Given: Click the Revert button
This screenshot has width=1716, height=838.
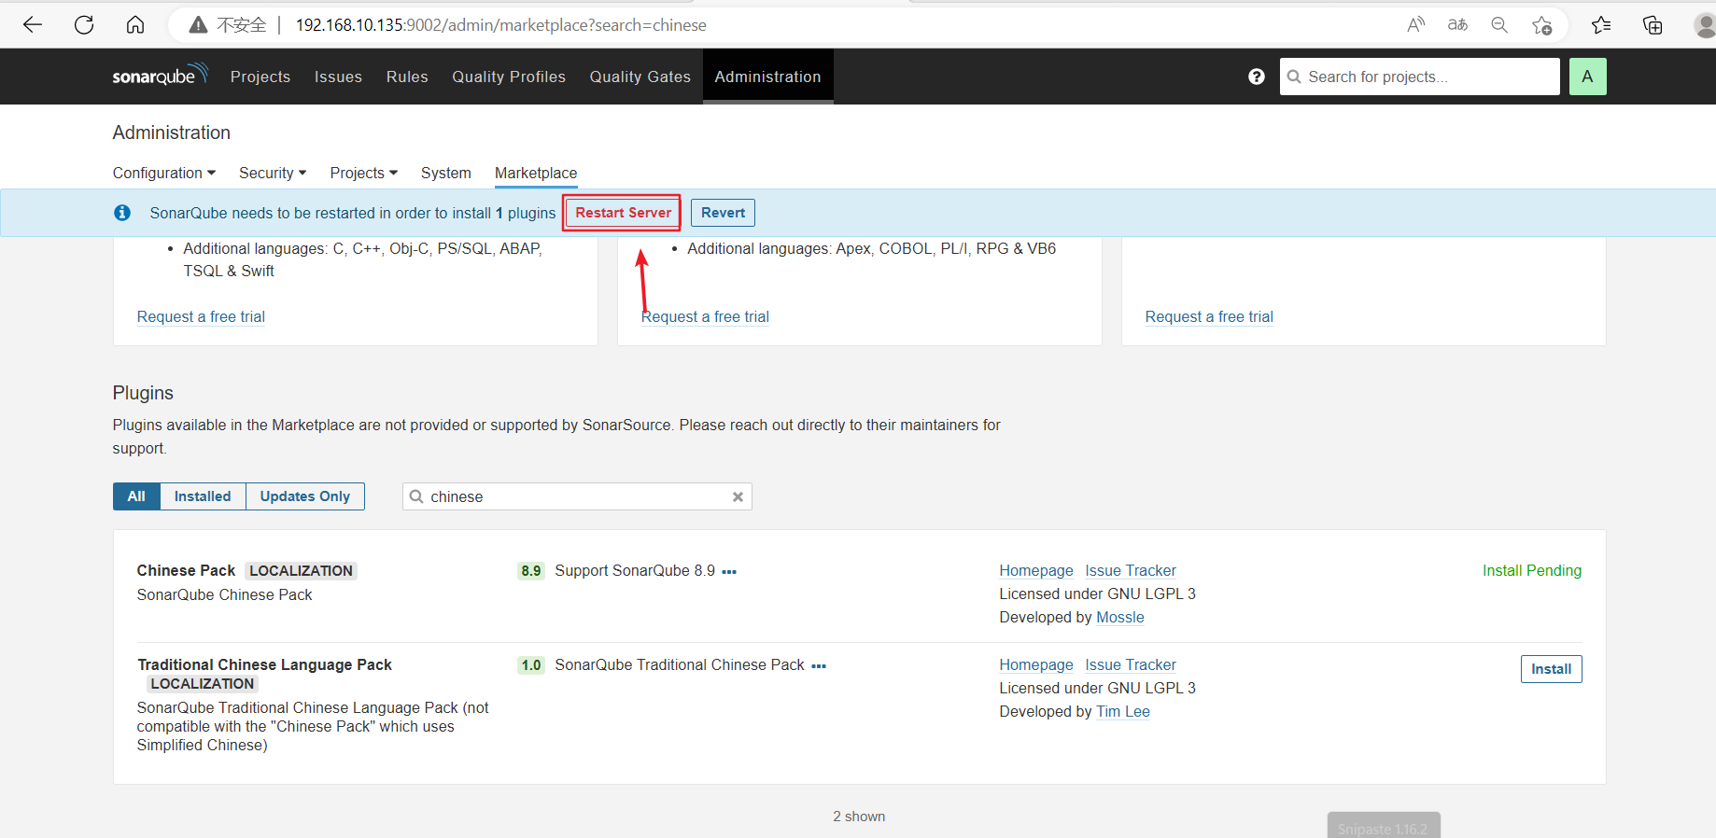Looking at the screenshot, I should click(723, 213).
